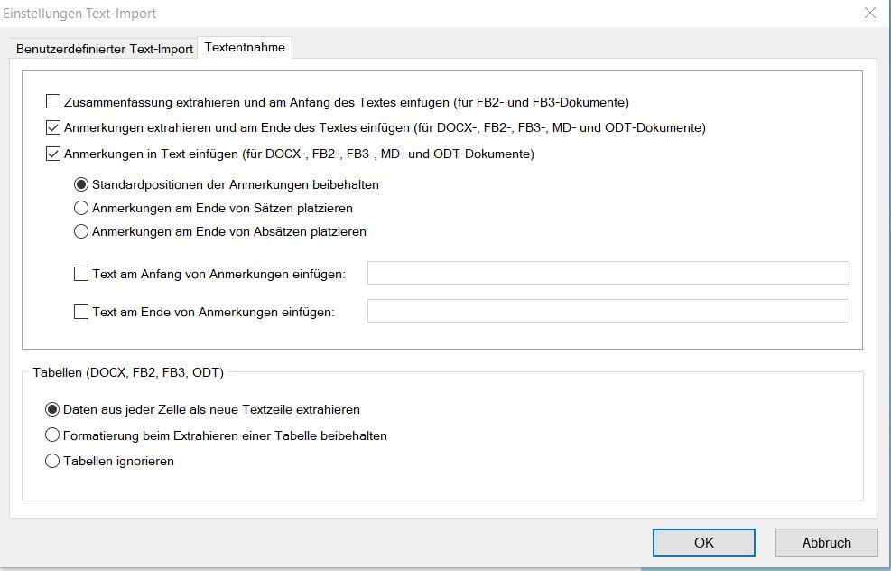The image size is (891, 571).
Task: Select Standardpositionen der Anmerkungen beibehalten
Action: pyautogui.click(x=81, y=184)
